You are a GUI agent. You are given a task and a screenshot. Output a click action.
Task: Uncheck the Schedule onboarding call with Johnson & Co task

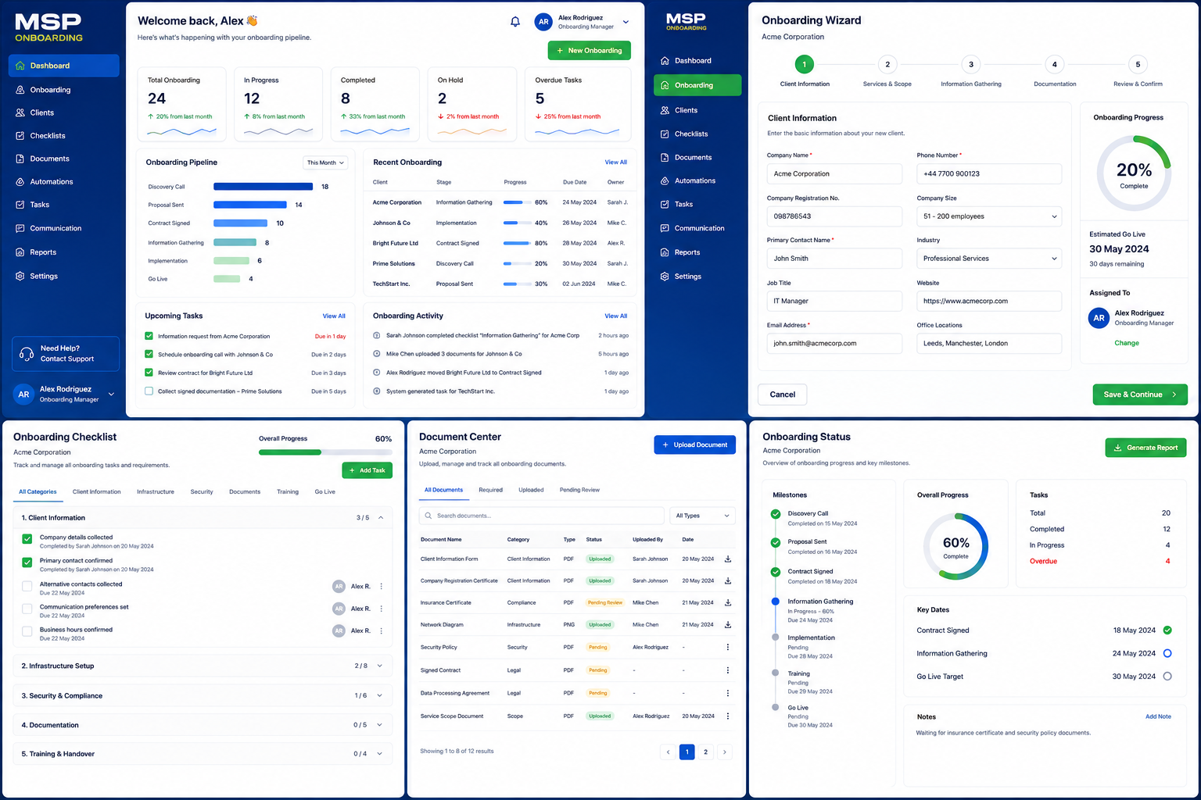(x=149, y=354)
